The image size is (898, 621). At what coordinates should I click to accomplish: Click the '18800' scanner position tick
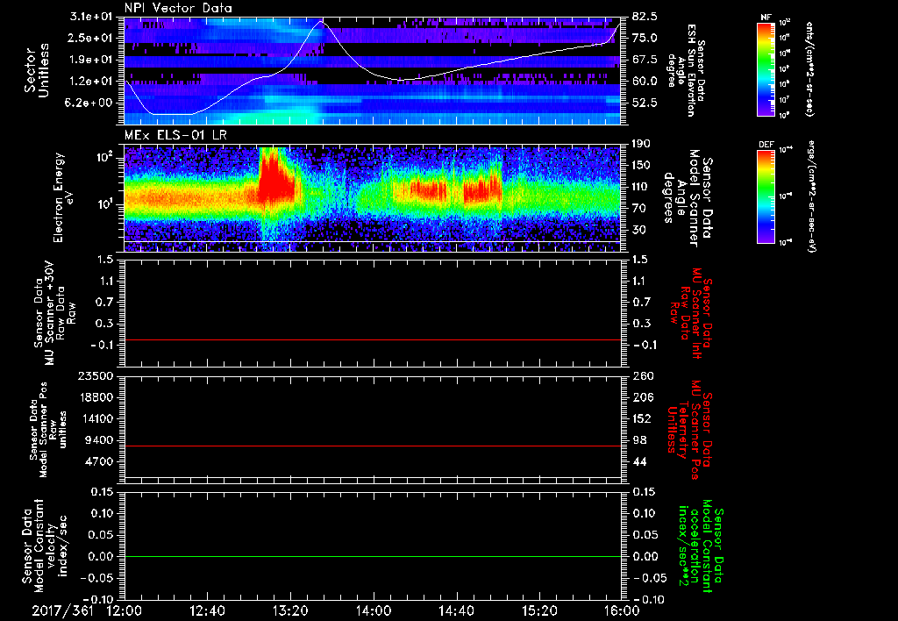click(x=96, y=397)
